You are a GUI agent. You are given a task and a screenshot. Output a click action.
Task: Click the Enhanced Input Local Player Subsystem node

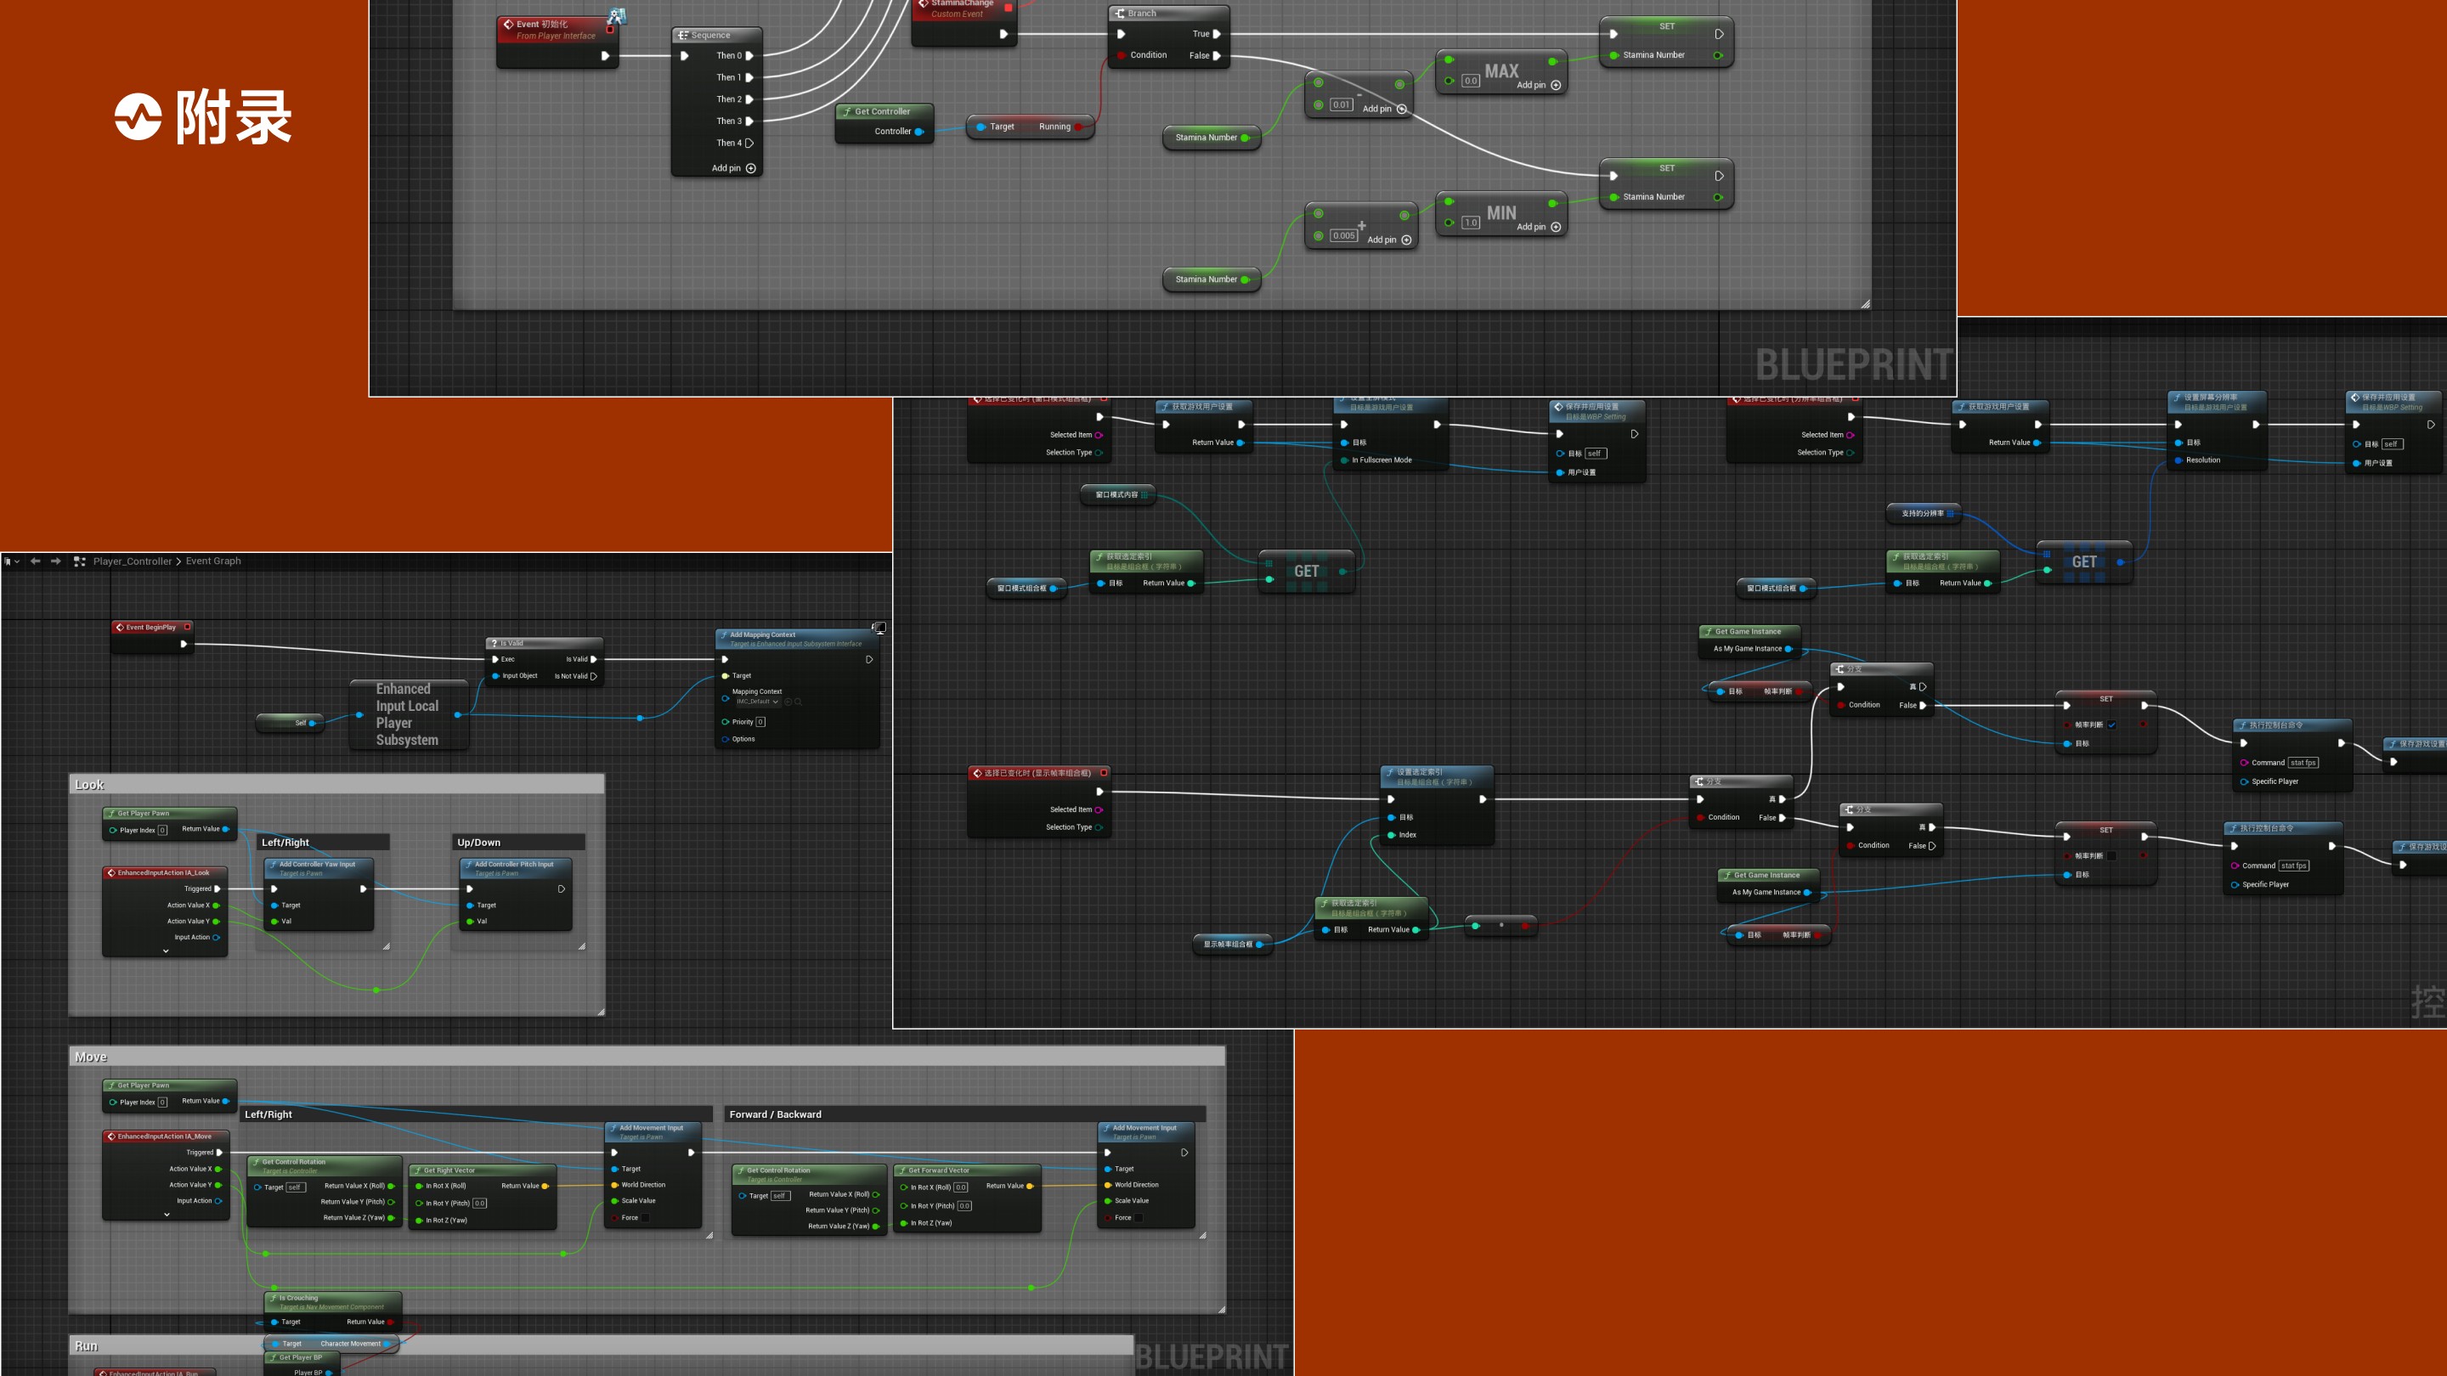(x=409, y=714)
